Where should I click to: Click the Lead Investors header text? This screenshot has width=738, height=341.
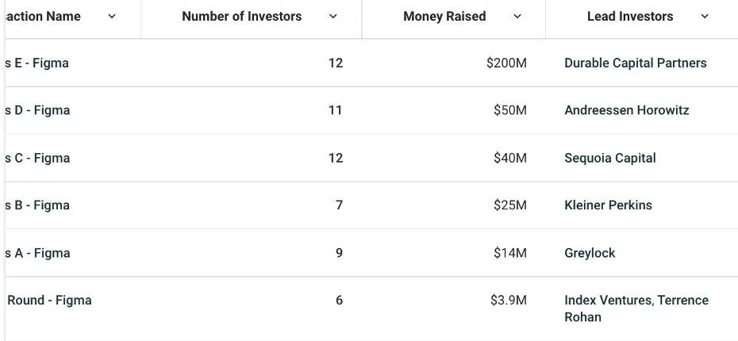[x=630, y=17]
